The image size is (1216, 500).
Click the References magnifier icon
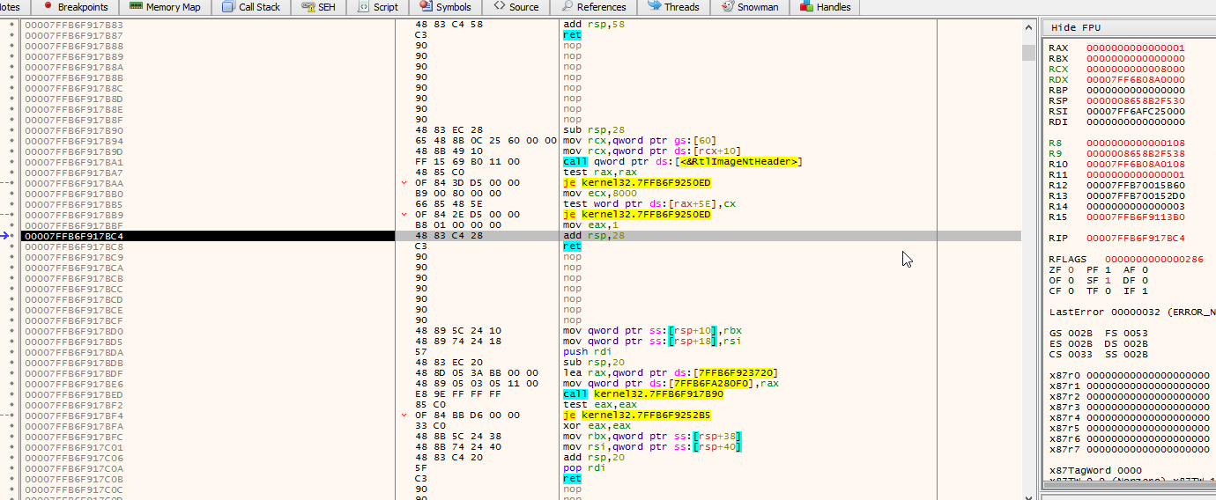(x=567, y=6)
